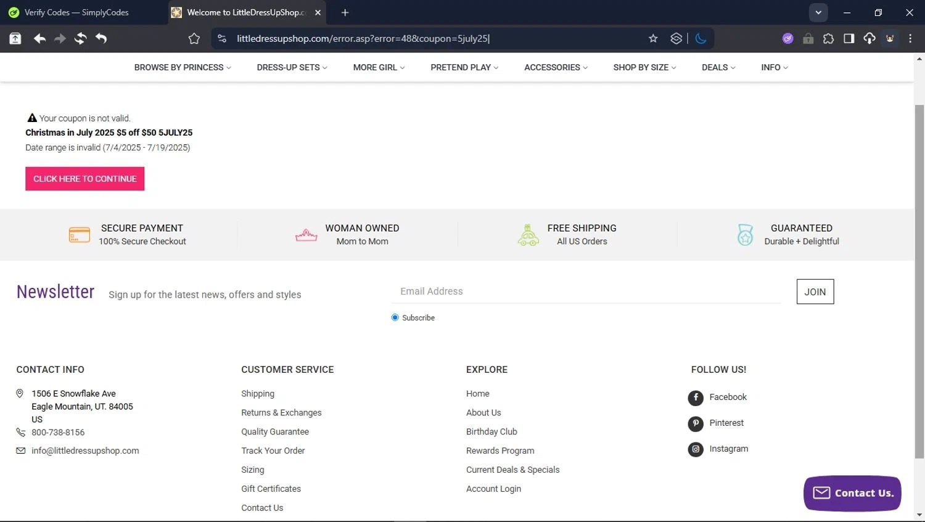Viewport: 925px width, 522px height.
Task: Click the star icon left of address bar
Action: coord(194,38)
